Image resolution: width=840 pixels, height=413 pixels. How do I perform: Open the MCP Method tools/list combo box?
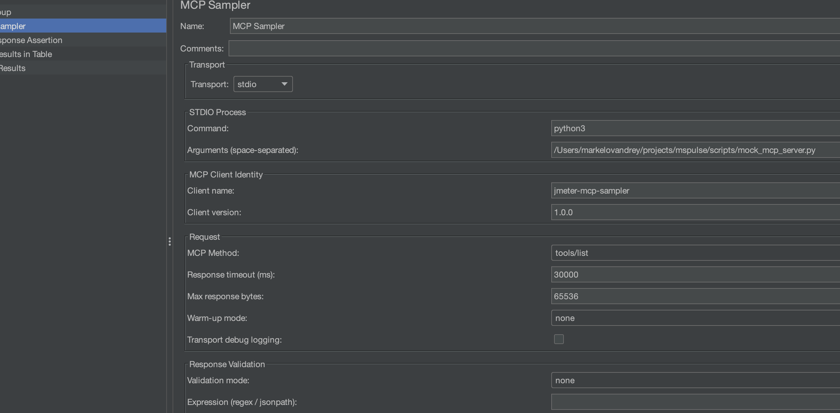[695, 253]
